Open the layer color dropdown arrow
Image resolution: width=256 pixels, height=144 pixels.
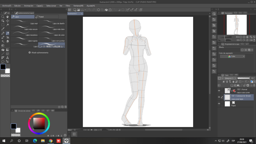click(254, 82)
